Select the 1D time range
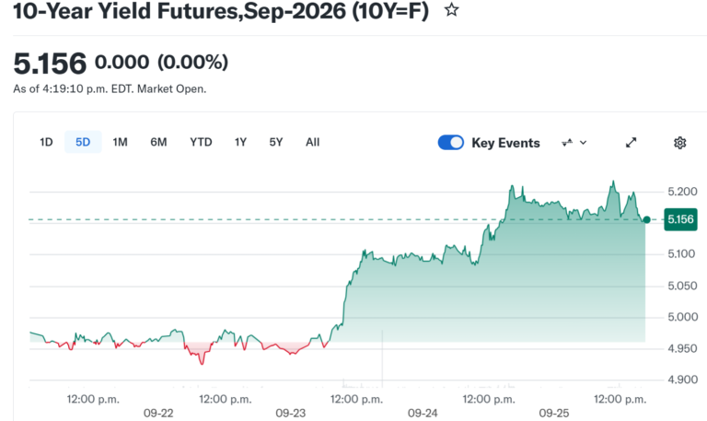The width and height of the screenshot is (707, 421). [46, 142]
